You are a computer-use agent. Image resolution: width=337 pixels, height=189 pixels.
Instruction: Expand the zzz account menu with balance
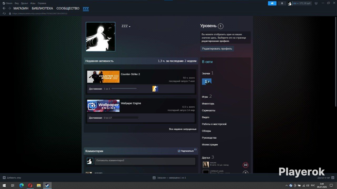(x=302, y=3)
